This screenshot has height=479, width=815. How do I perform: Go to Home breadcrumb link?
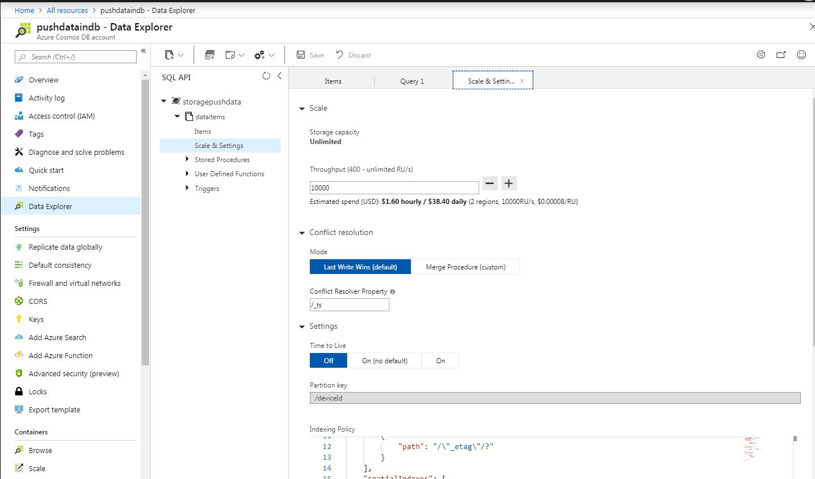click(x=24, y=10)
